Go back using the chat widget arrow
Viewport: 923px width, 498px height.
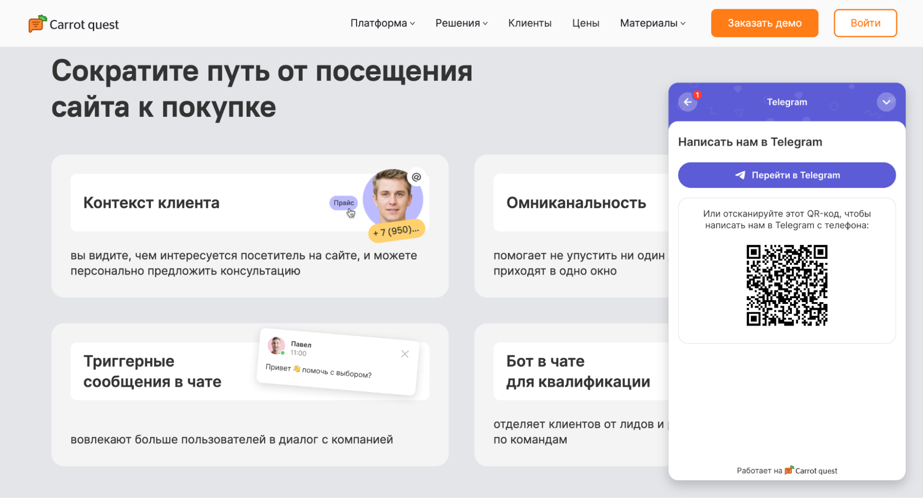point(688,102)
